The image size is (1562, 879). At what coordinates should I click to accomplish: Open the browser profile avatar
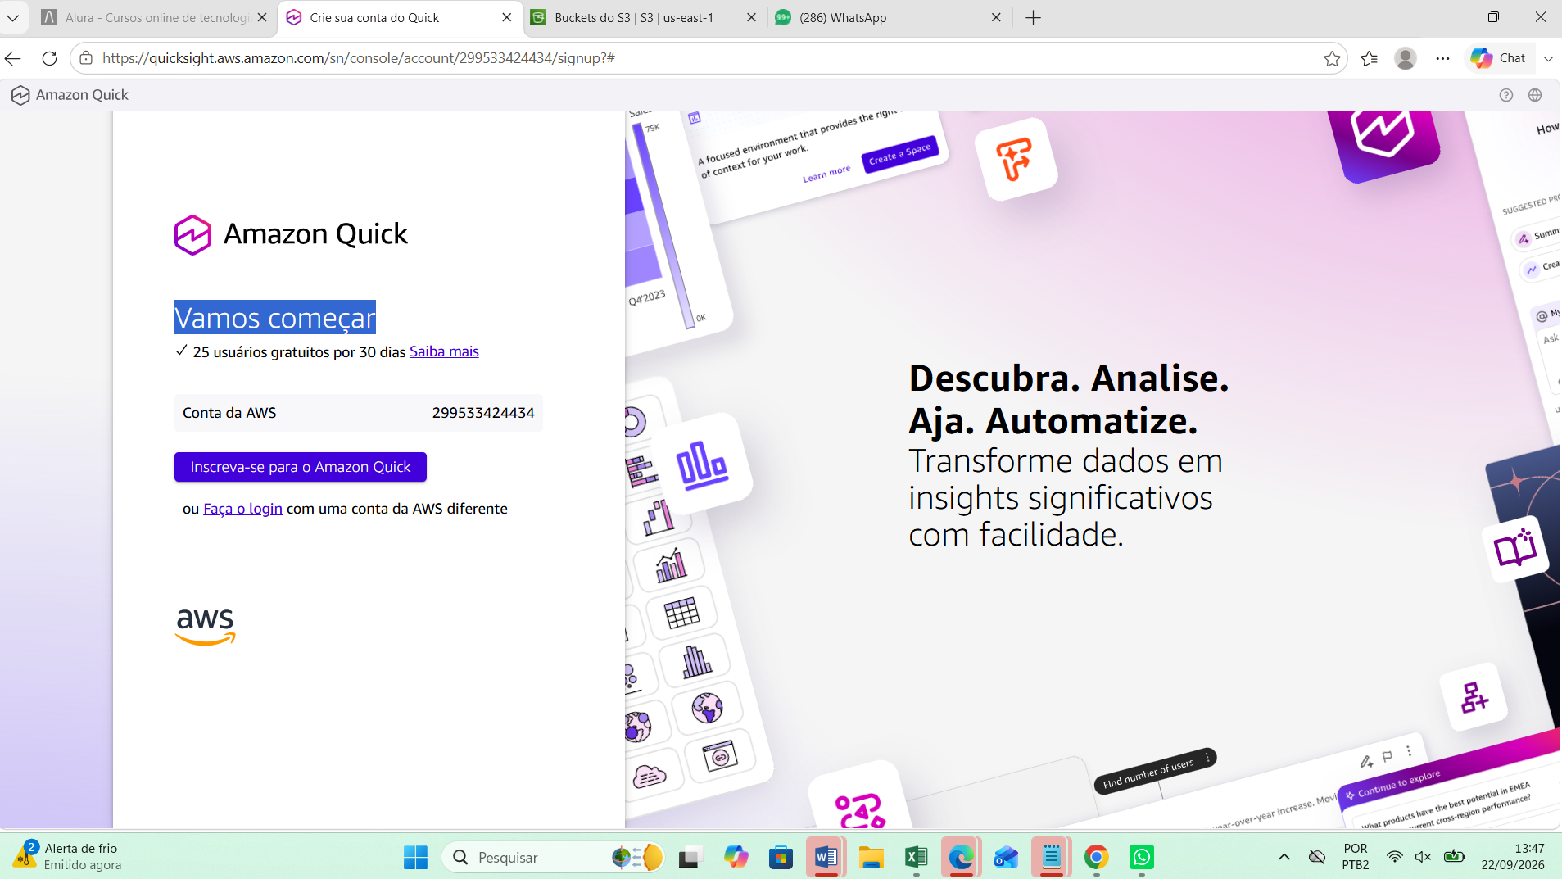(x=1406, y=58)
